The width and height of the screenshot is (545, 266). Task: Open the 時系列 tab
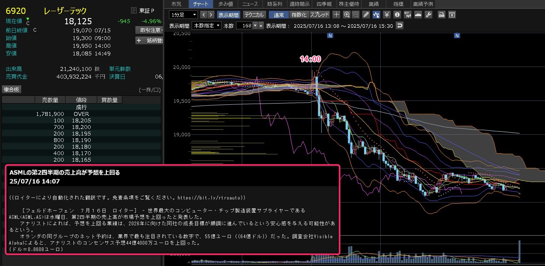[x=275, y=4]
